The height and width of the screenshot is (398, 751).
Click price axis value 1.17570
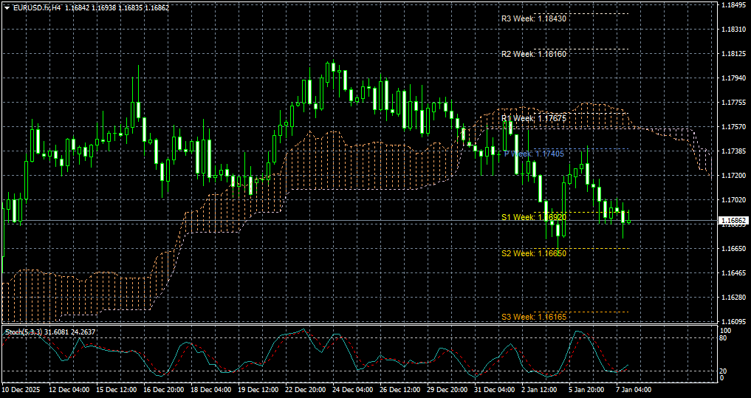tap(734, 127)
